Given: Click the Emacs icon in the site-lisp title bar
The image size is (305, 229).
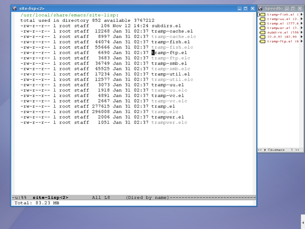Looking at the screenshot, I should tap(15, 8).
